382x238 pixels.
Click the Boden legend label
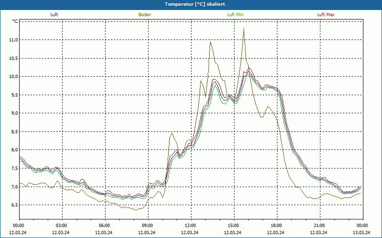(145, 15)
